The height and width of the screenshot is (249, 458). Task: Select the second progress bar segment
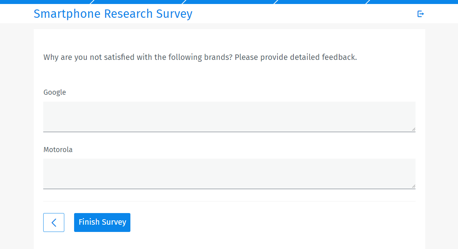[x=138, y=1]
